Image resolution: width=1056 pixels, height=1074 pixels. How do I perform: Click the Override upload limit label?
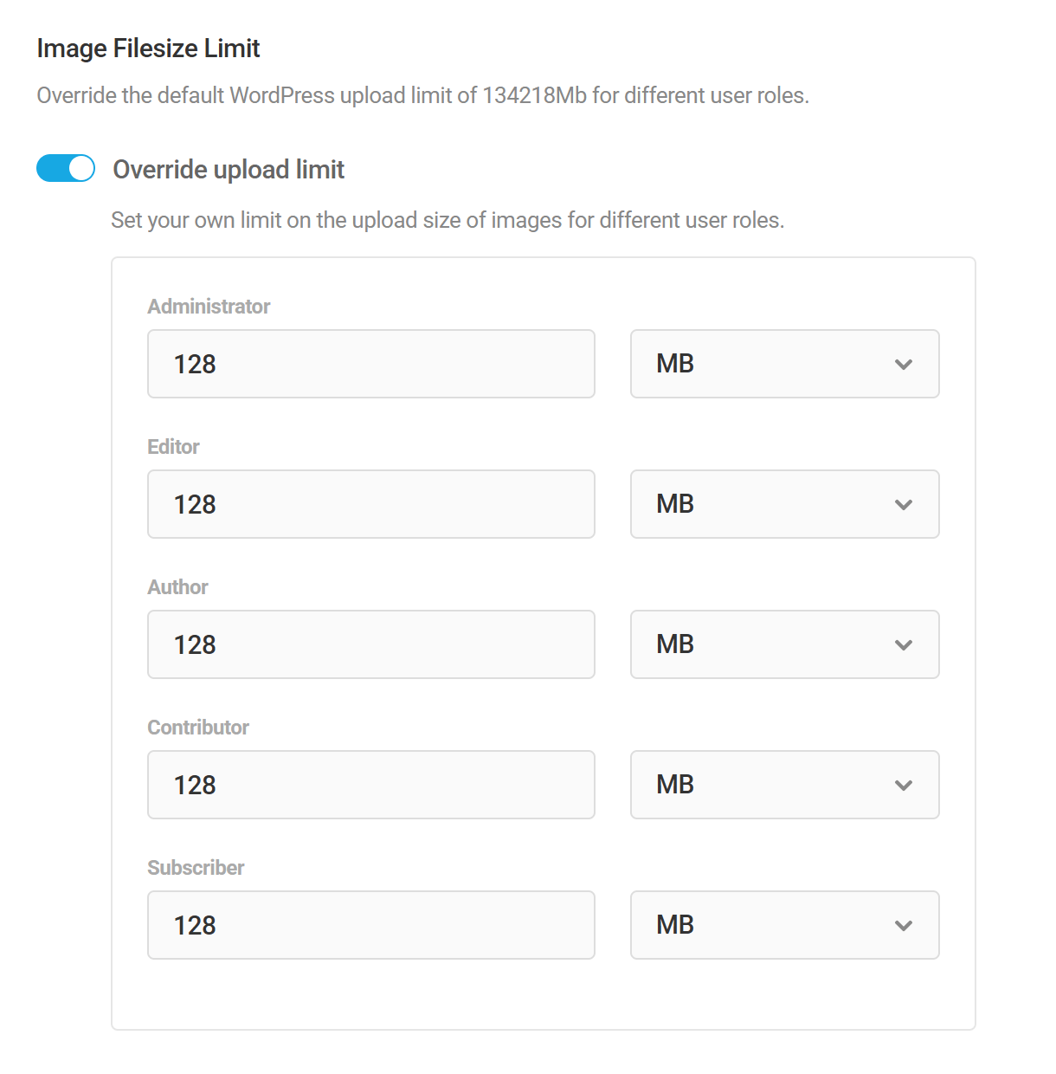228,169
